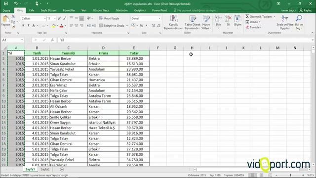Toggle Italic (T) formatting
Viewport: 316px width, 178px height.
(29, 26)
